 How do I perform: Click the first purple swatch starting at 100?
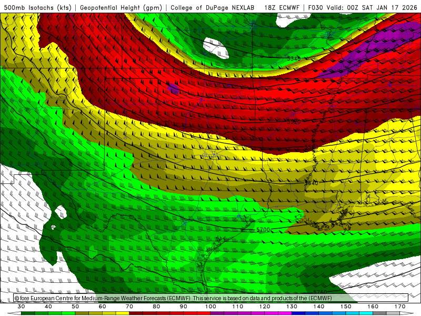pyautogui.click(x=217, y=313)
